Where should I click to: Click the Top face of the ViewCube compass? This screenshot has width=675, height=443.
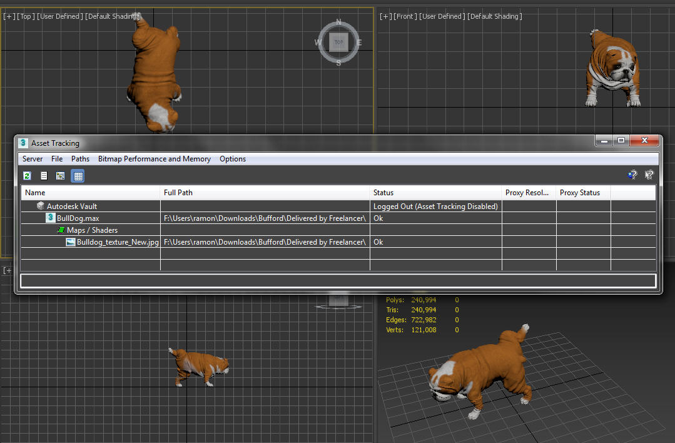click(338, 42)
